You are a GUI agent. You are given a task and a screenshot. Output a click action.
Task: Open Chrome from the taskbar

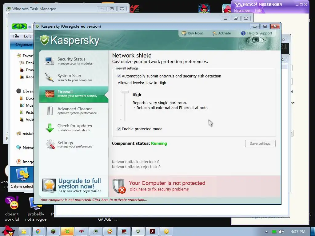click(38, 232)
